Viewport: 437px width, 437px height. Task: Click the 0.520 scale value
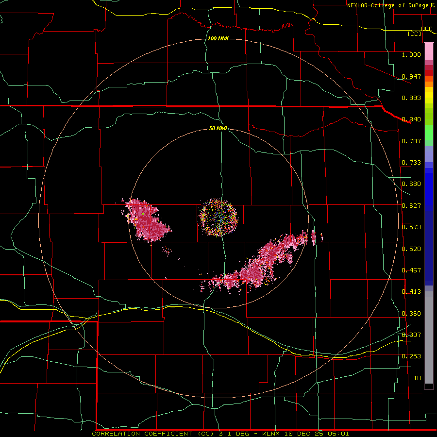(411, 249)
